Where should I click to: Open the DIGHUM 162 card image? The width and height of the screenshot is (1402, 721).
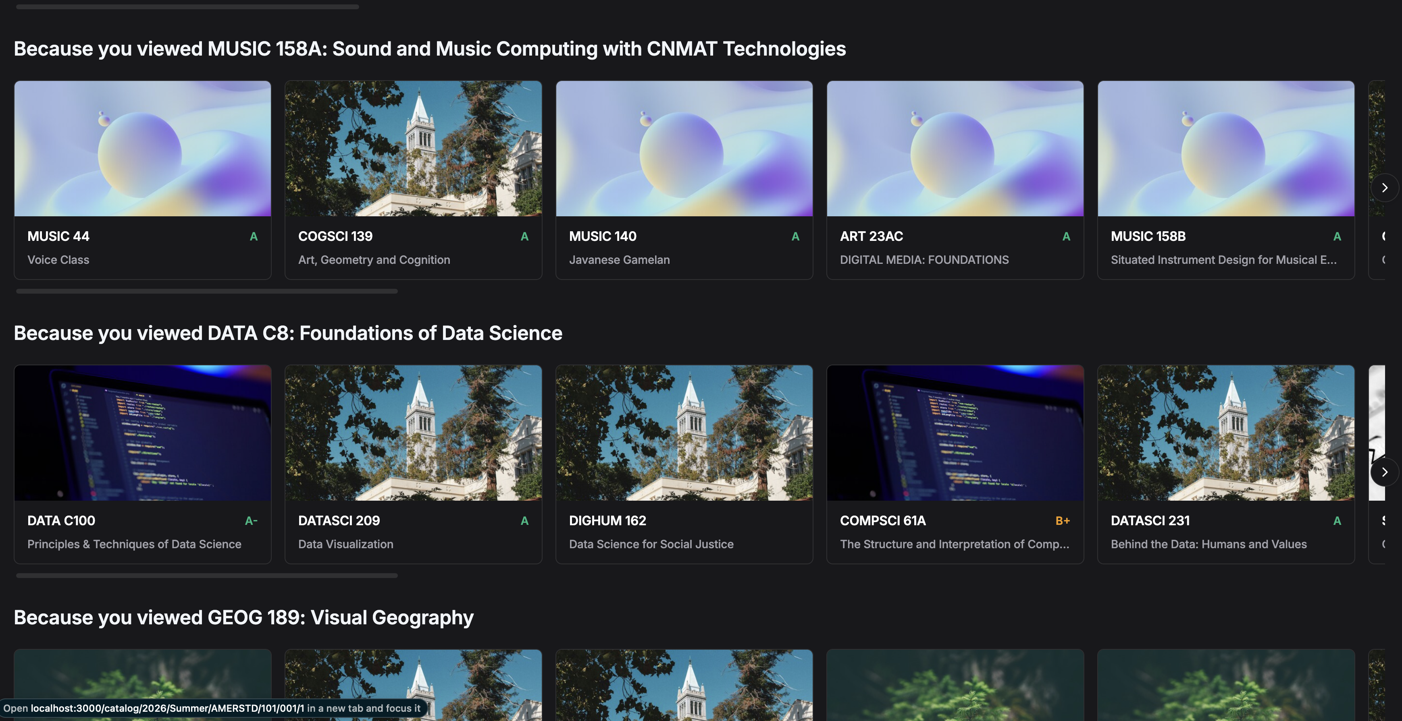tap(684, 433)
